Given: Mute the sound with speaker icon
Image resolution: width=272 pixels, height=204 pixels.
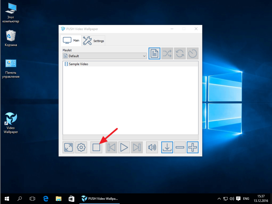Looking at the screenshot, I should (x=152, y=147).
